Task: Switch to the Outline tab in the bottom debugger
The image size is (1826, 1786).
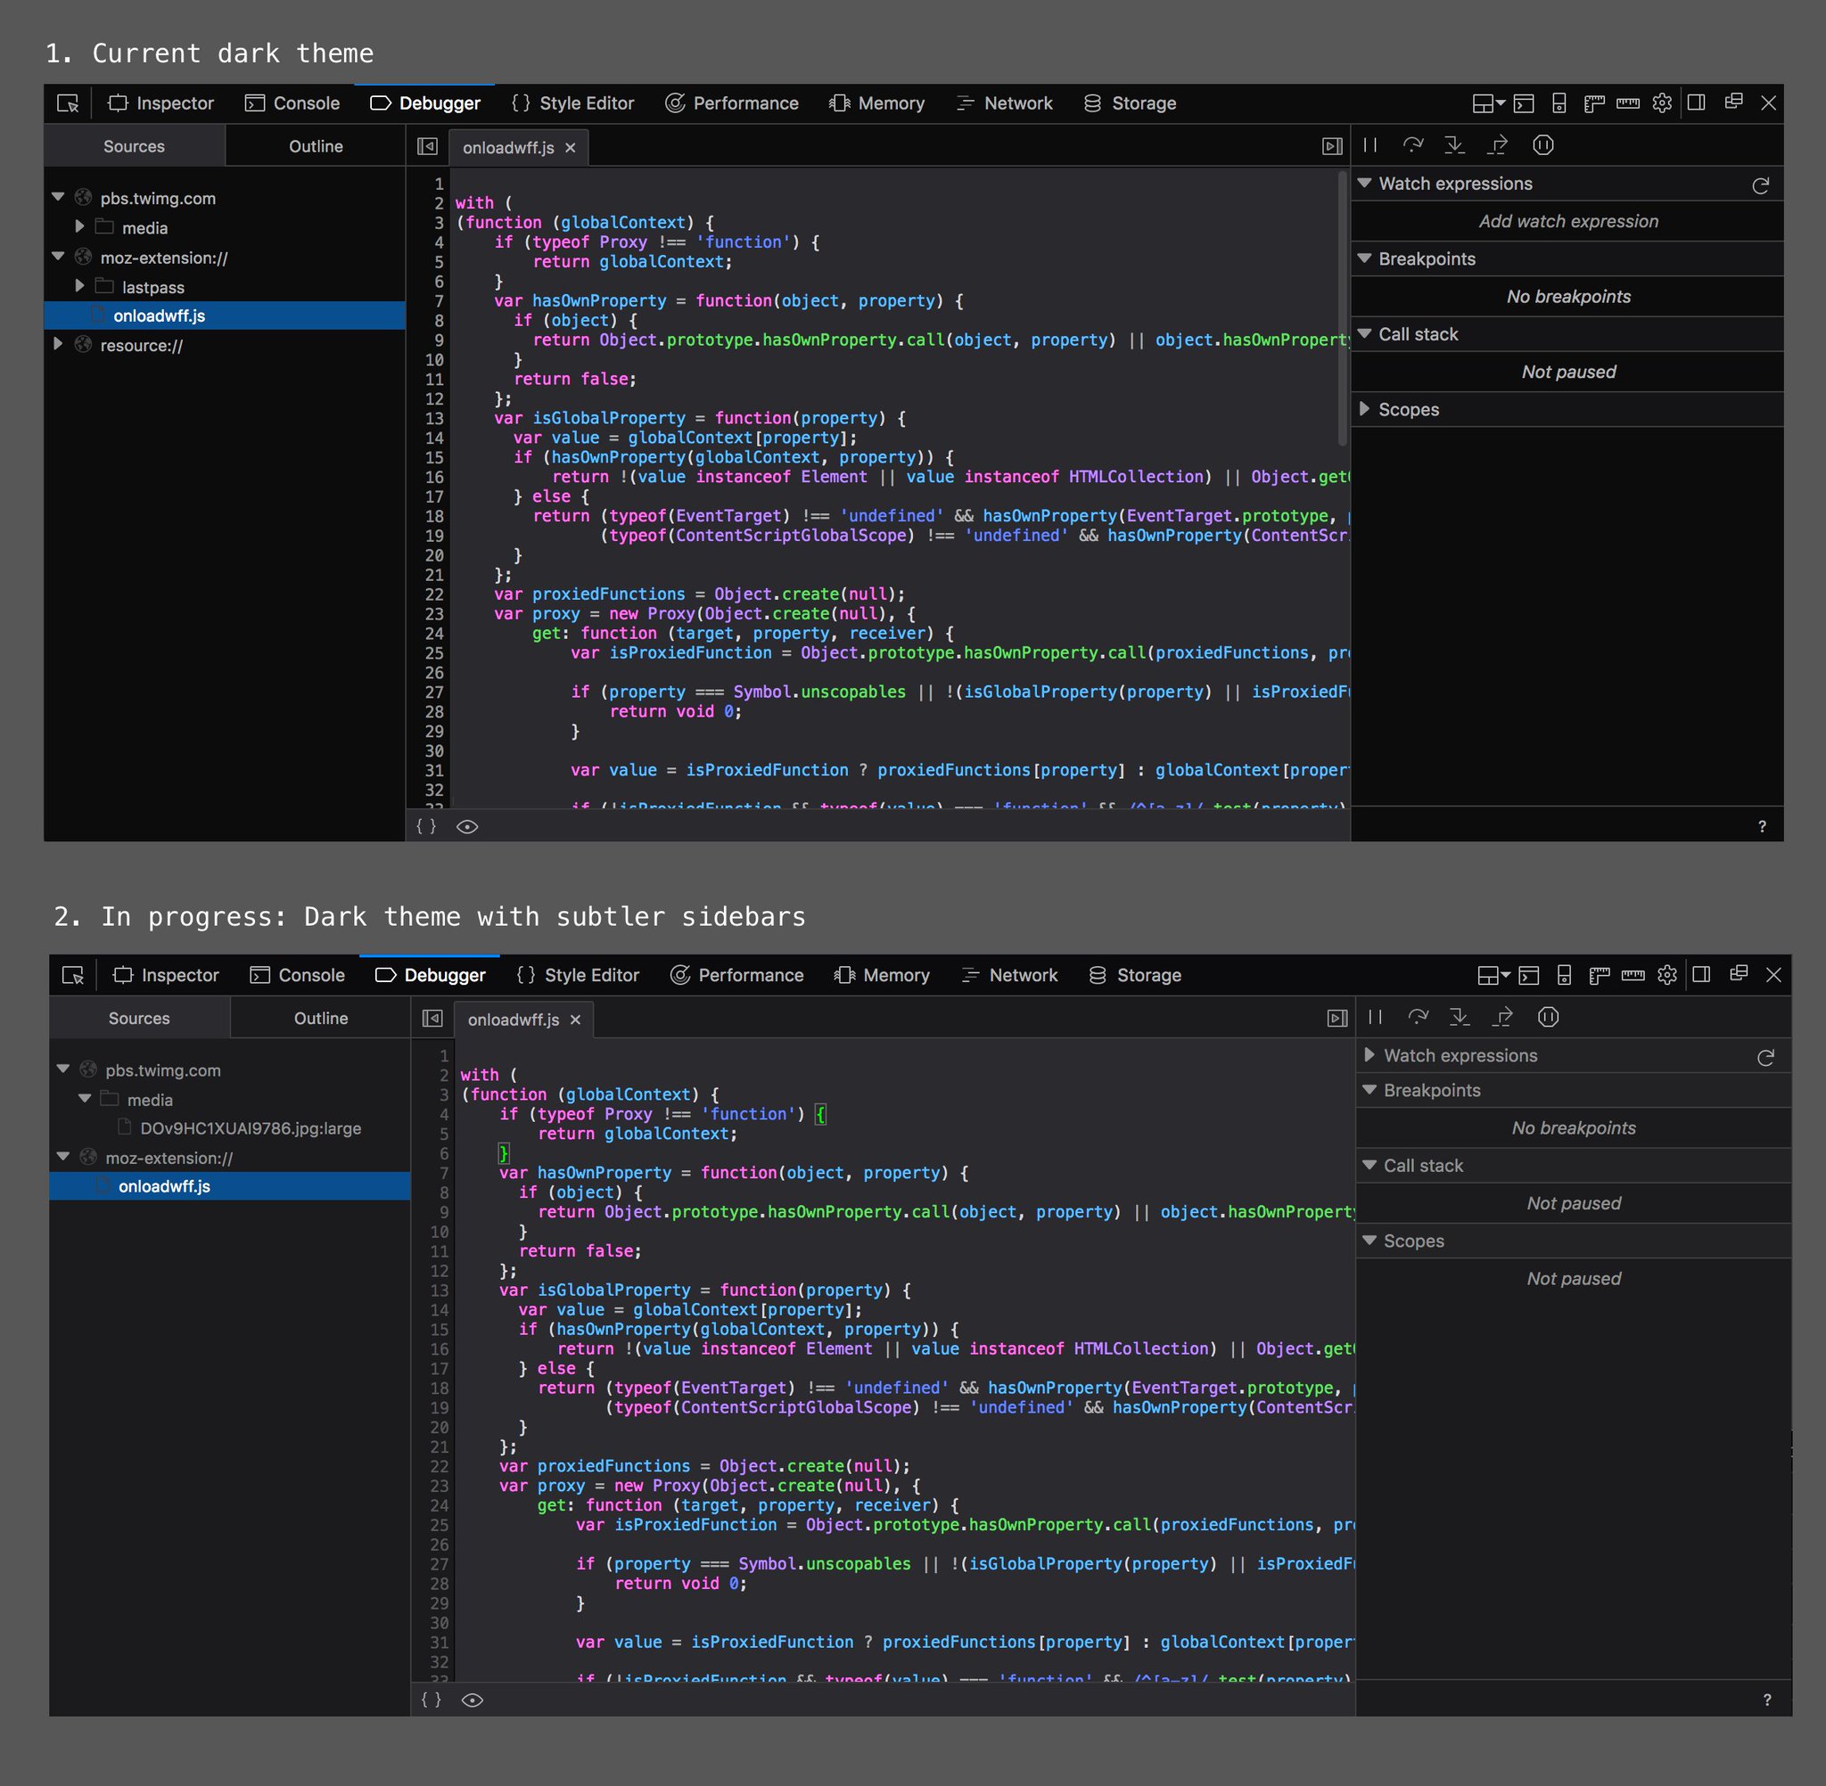Action: tap(321, 1019)
